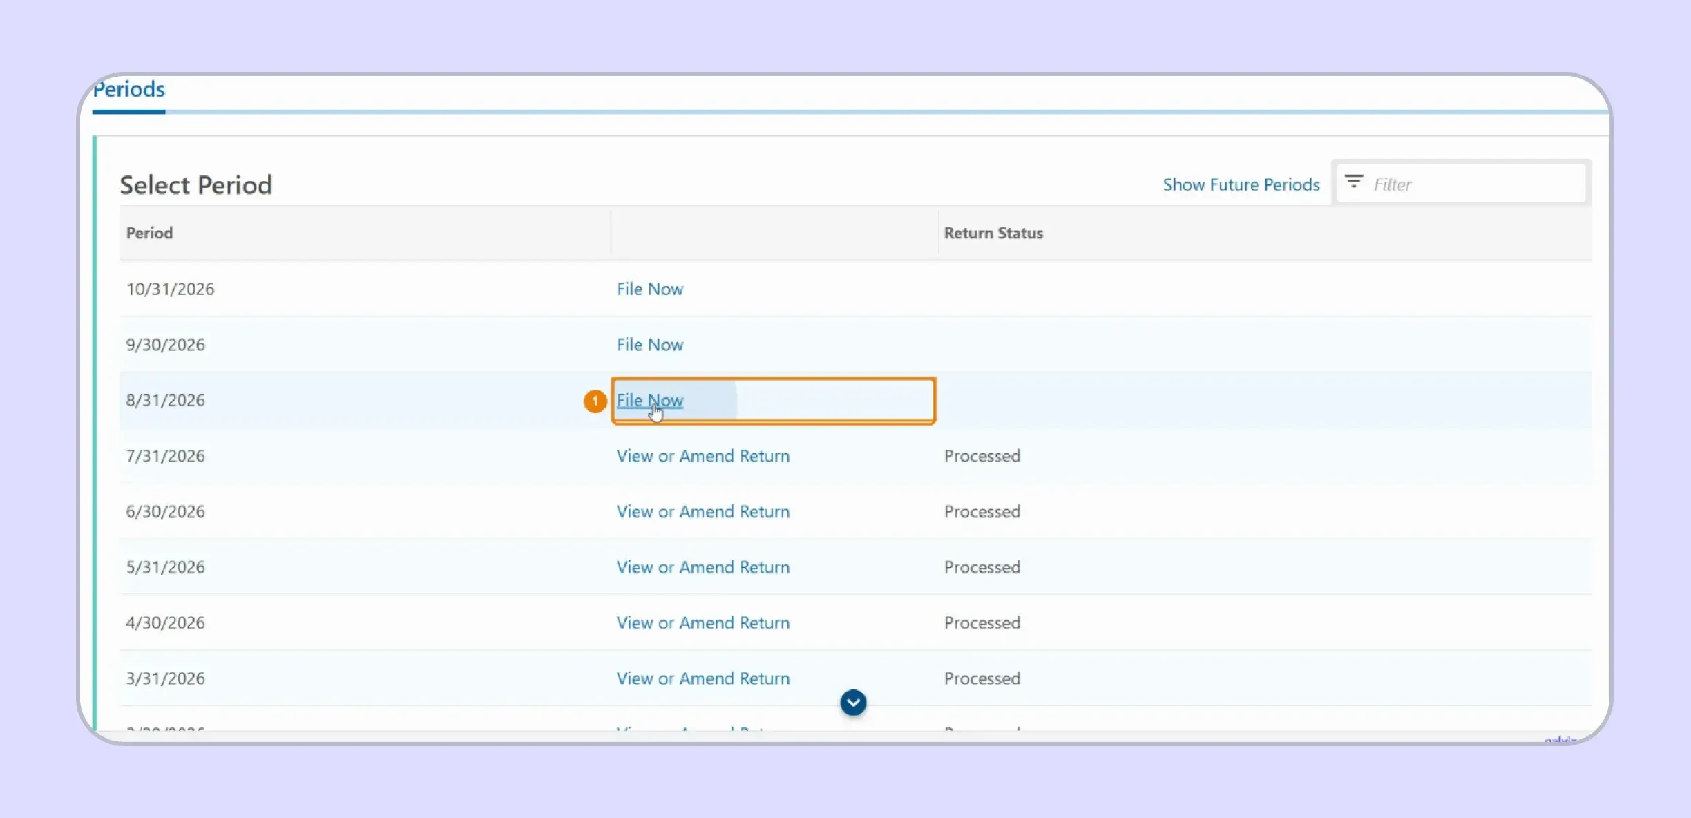
Task: Click the Period column header
Action: click(149, 233)
